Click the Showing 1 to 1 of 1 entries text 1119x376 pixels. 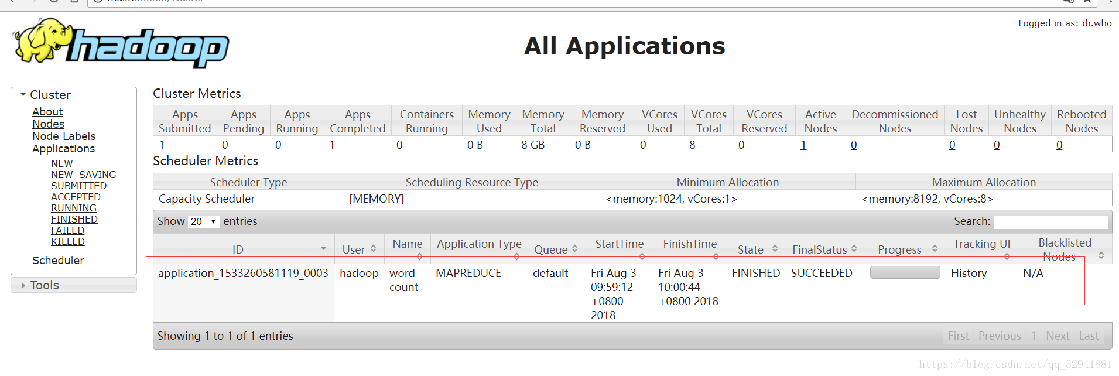tap(225, 336)
